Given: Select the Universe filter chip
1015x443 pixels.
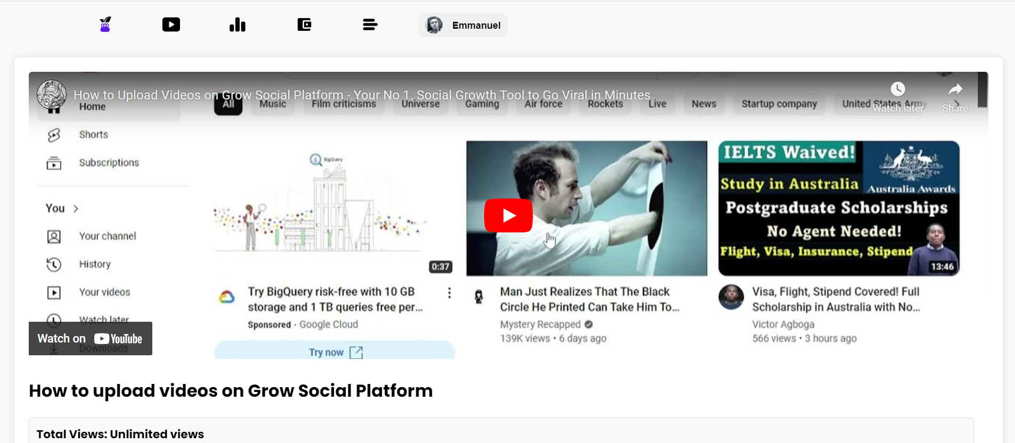Looking at the screenshot, I should pyautogui.click(x=421, y=104).
